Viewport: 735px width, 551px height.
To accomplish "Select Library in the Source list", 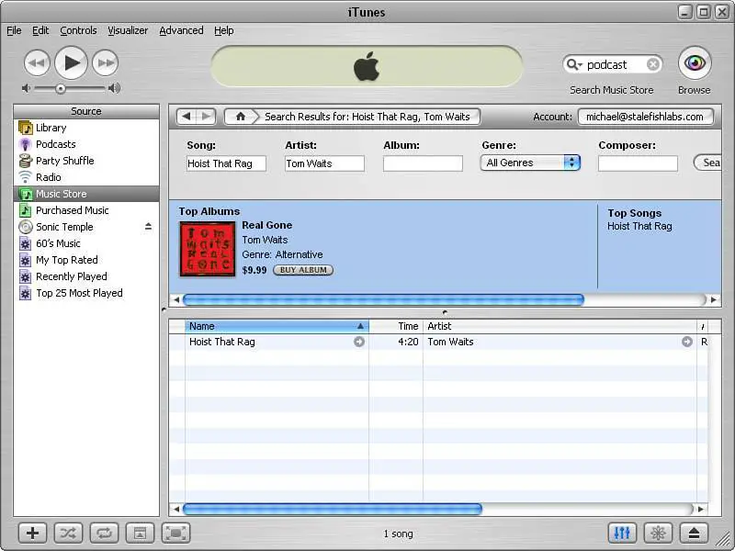I will click(x=86, y=128).
